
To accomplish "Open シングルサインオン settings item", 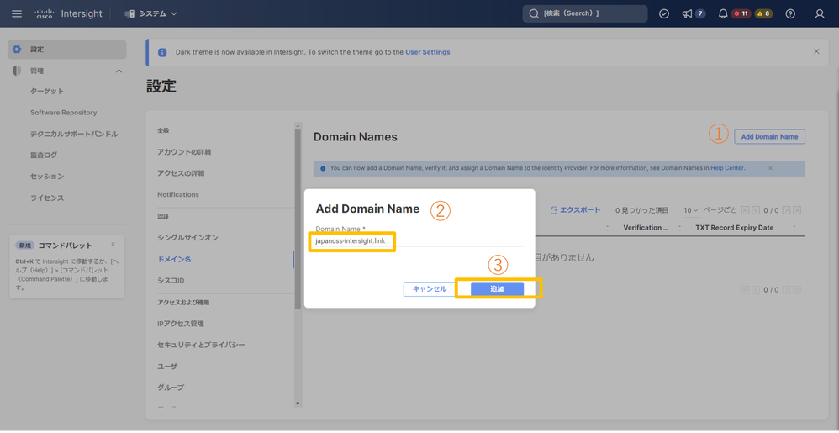I will [x=187, y=237].
